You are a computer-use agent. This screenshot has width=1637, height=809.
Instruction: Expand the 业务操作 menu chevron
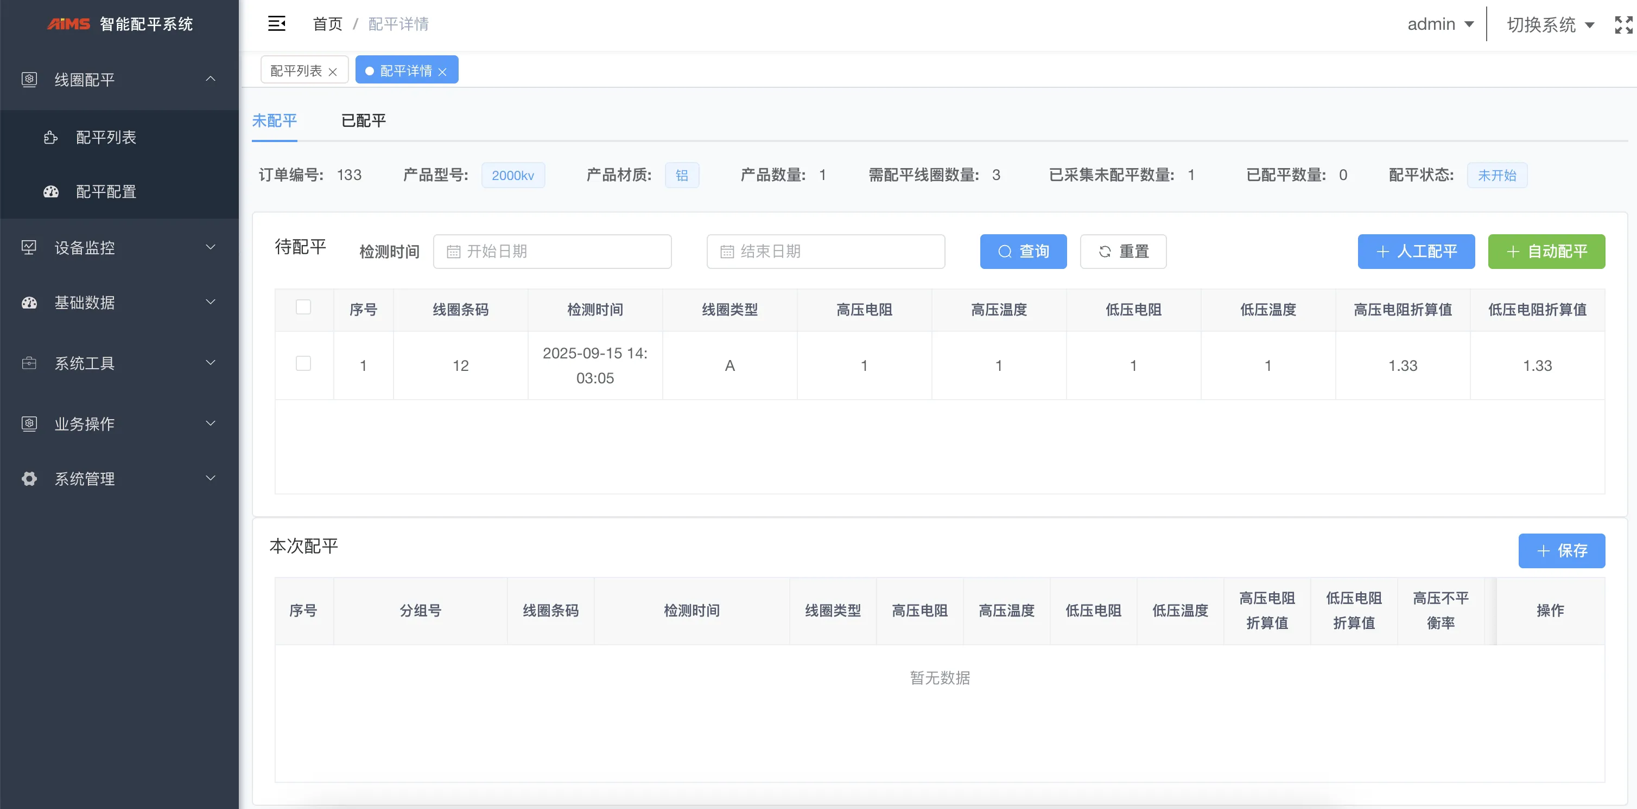211,423
